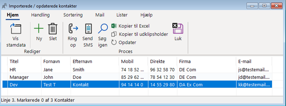Open the Mail tab
This screenshot has width=286, height=106.
100,15
